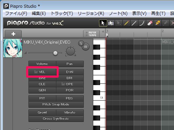Image resolution: width=174 pixels, height=130 pixels.
Task: Open the Pitch Snap Mode option
Action: (56, 104)
